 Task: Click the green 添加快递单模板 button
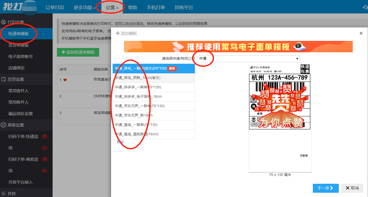tap(78, 52)
